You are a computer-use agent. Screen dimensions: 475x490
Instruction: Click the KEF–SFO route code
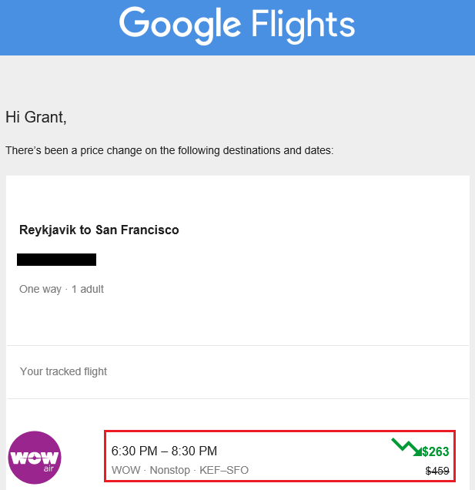224,470
